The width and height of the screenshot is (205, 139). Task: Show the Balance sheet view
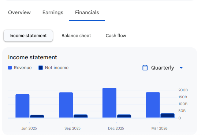click(x=76, y=36)
